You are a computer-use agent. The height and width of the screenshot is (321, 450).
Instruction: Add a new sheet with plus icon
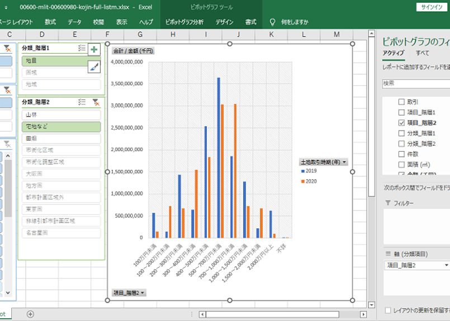pos(30,314)
